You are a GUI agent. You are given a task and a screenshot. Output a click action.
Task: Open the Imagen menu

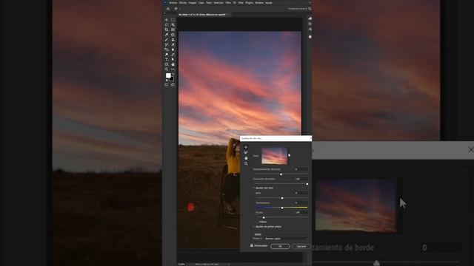pos(193,3)
